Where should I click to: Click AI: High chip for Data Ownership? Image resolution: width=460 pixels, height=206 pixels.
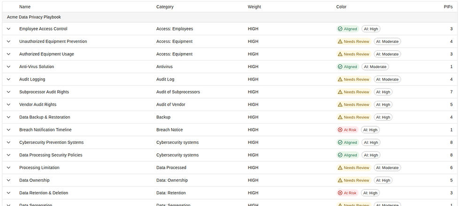(383, 180)
